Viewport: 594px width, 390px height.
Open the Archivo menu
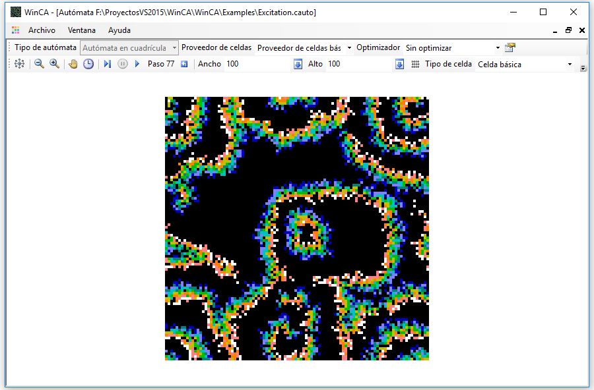click(42, 30)
